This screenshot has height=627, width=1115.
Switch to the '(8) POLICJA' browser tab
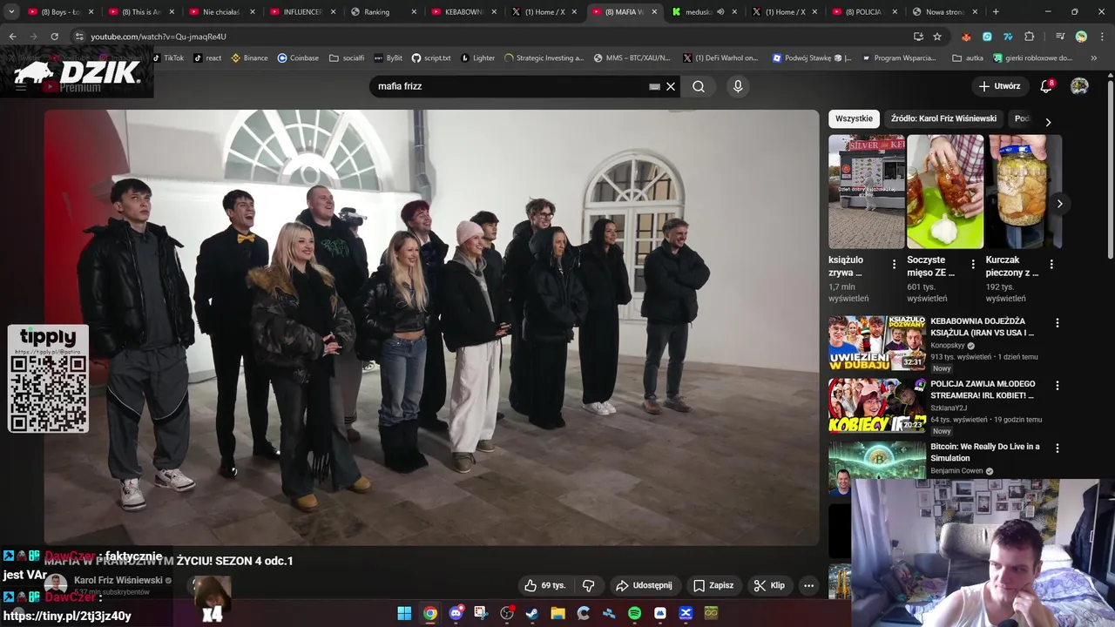point(862,12)
